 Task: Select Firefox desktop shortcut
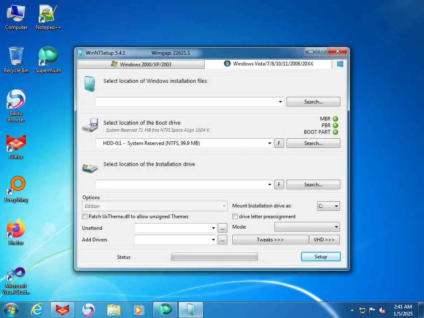tap(16, 232)
